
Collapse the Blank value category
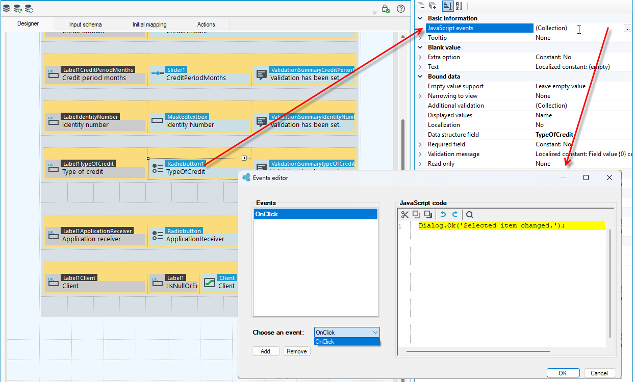coord(420,47)
